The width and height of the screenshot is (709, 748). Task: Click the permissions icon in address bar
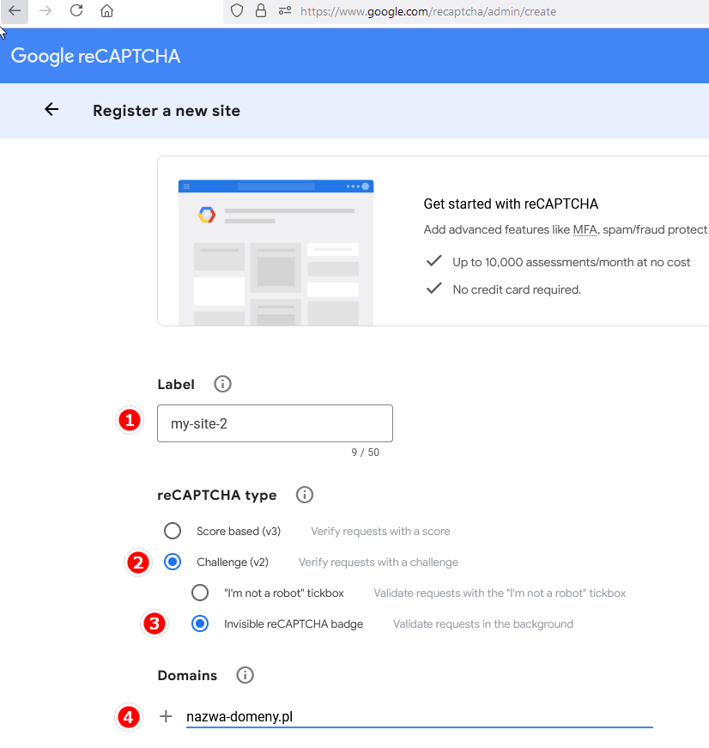tap(284, 11)
